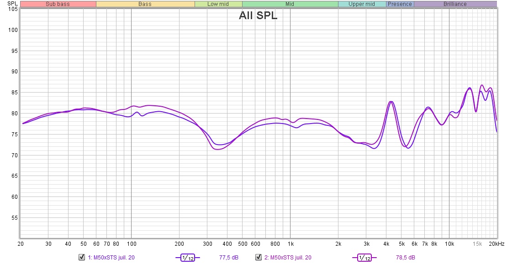Select trace label 1: M50xSTS juil. 20
507x264 pixels.
111,258
